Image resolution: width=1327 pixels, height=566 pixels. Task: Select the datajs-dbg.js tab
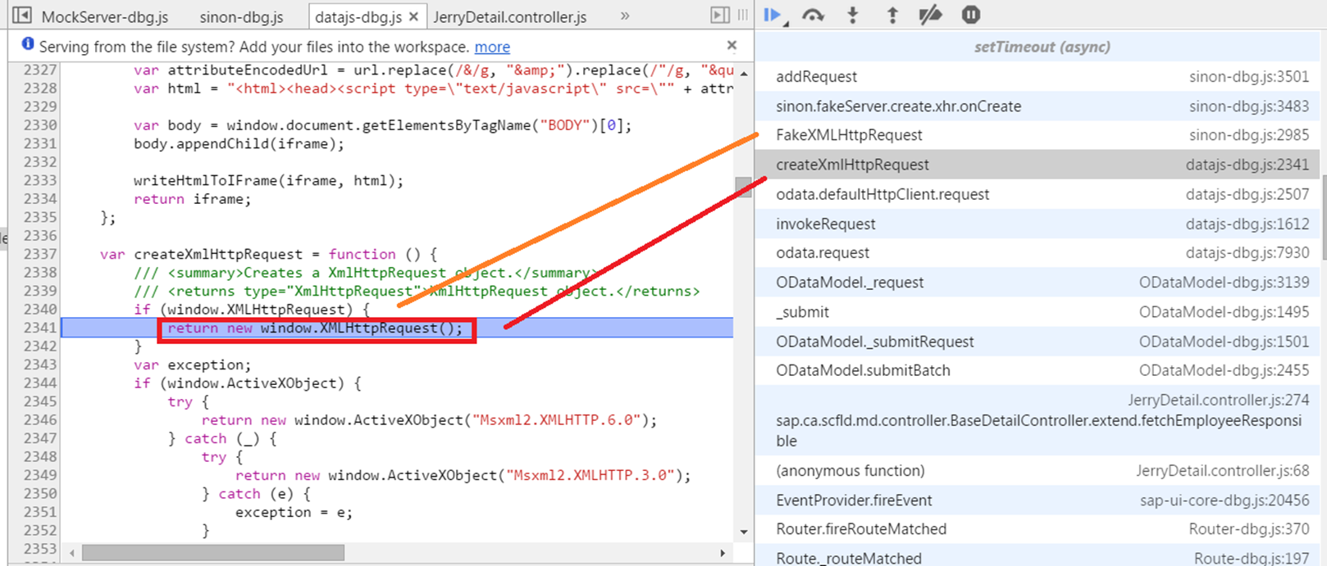click(358, 16)
